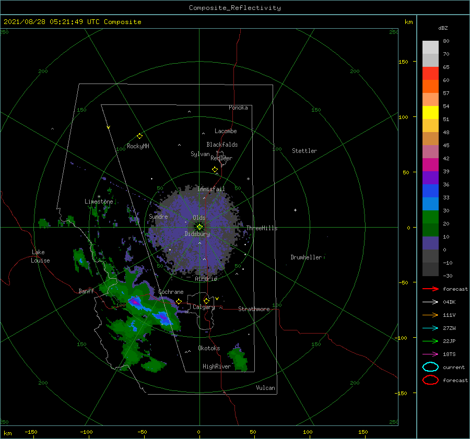The height and width of the screenshot is (439, 470).
Task: Click the Calgary city label
Action: click(204, 307)
